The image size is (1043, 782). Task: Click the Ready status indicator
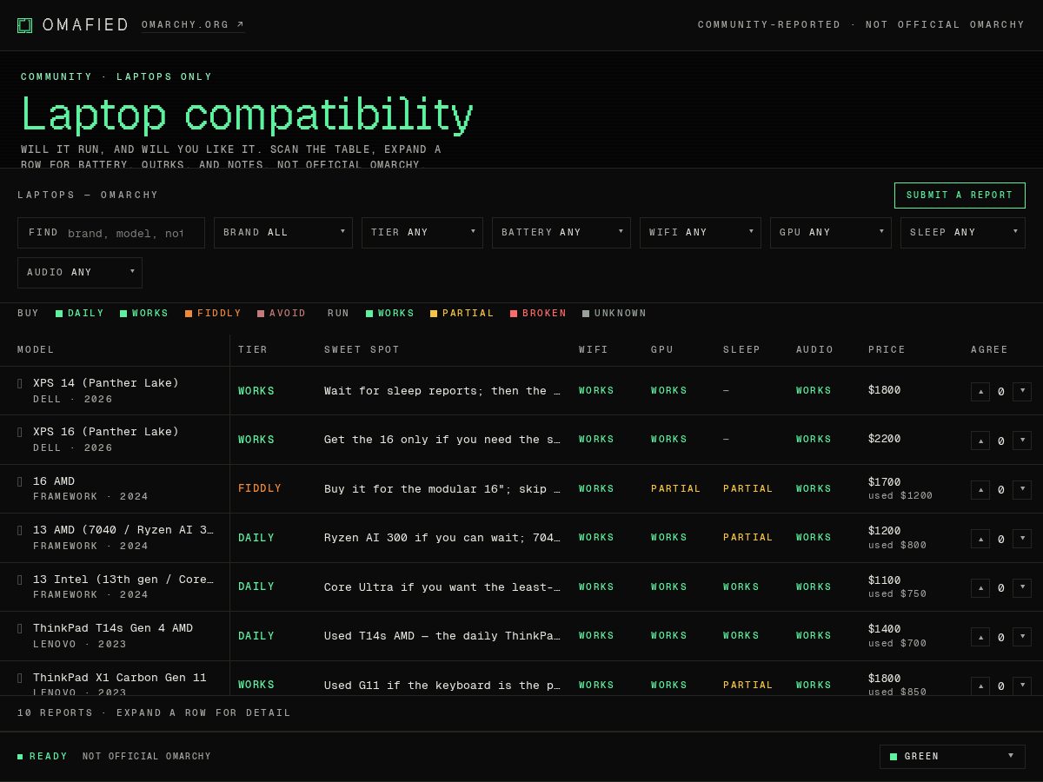pos(43,757)
